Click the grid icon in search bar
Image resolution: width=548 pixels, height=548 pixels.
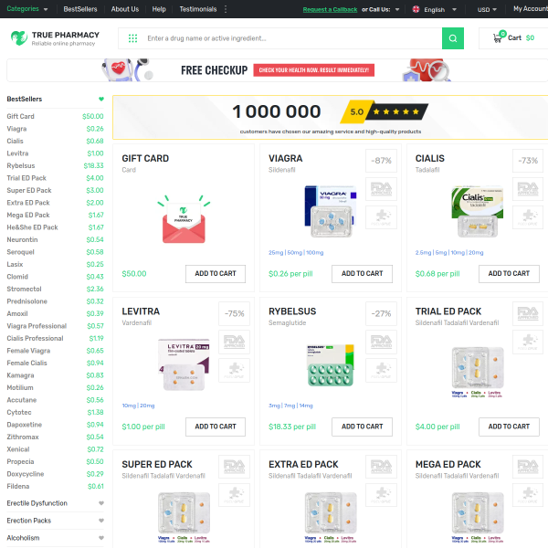pyautogui.click(x=133, y=38)
